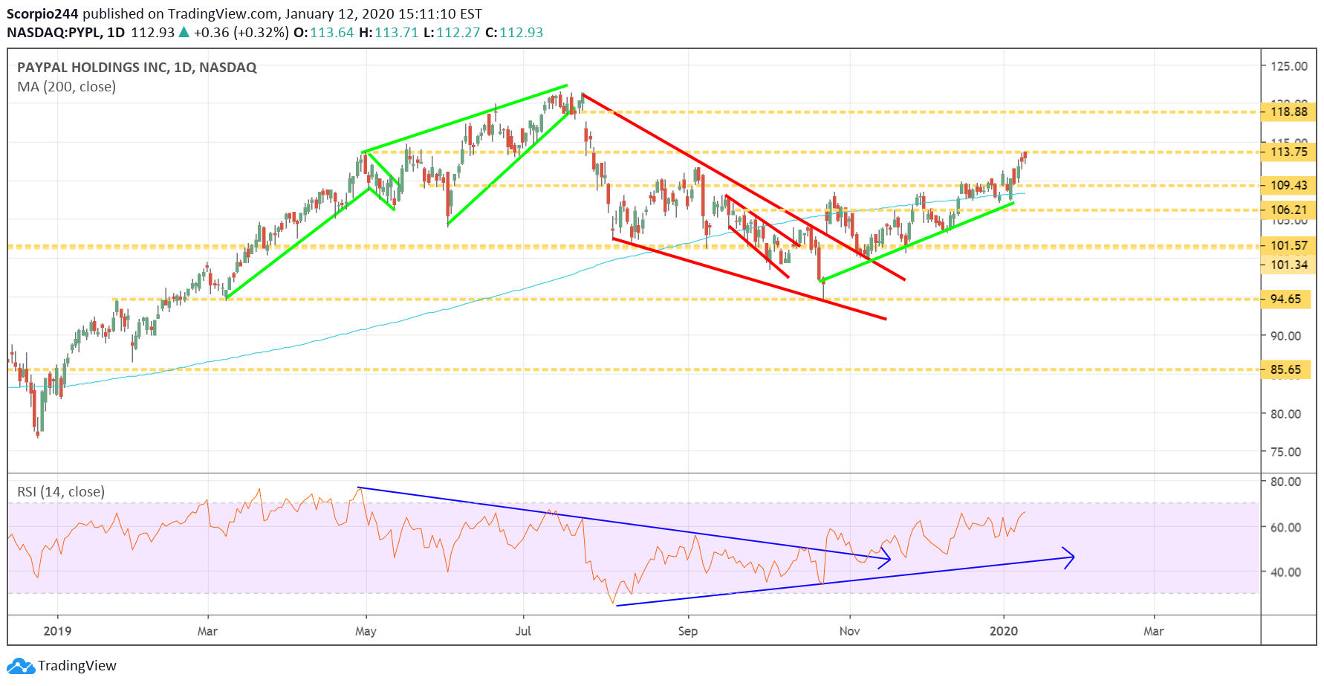Click the 90.00 price axis label
This screenshot has height=686, width=1324.
(1286, 336)
